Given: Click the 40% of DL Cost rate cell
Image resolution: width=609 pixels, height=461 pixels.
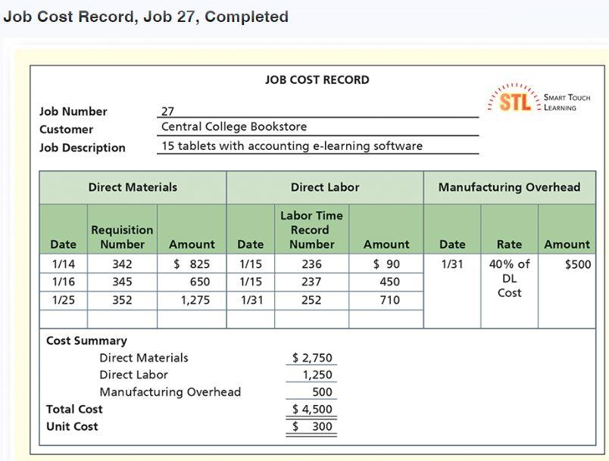Looking at the screenshot, I should 509,279.
